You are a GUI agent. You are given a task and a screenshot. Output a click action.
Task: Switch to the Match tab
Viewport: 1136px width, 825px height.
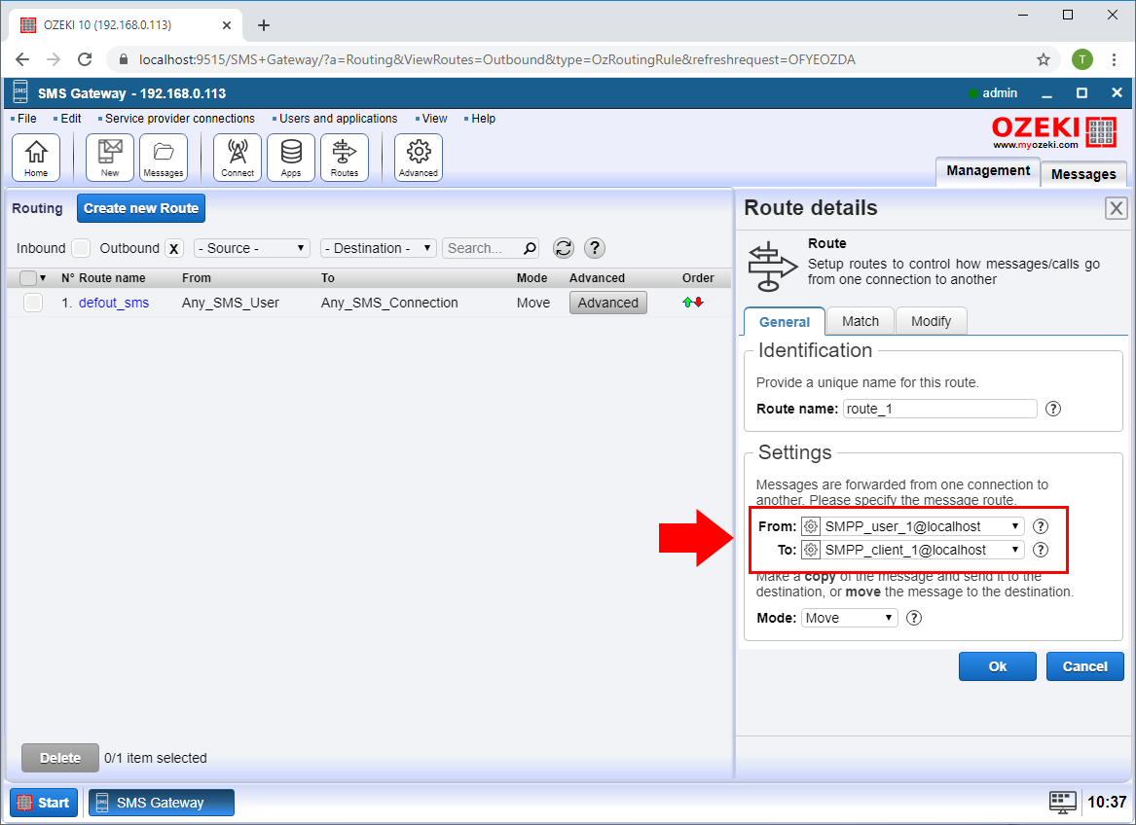tap(861, 321)
